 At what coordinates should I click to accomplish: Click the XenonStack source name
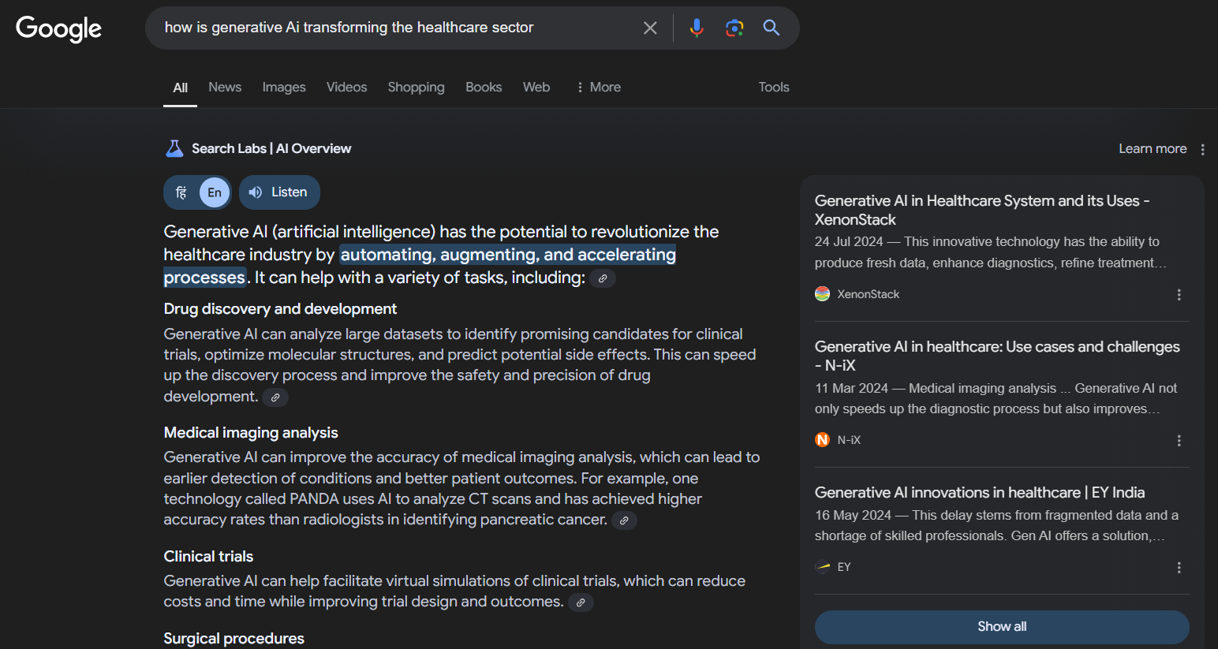click(868, 295)
